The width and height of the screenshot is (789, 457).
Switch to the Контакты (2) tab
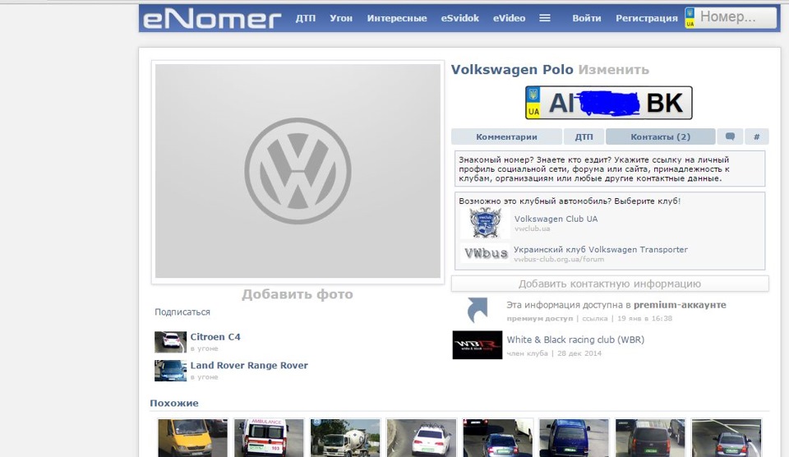[660, 136]
